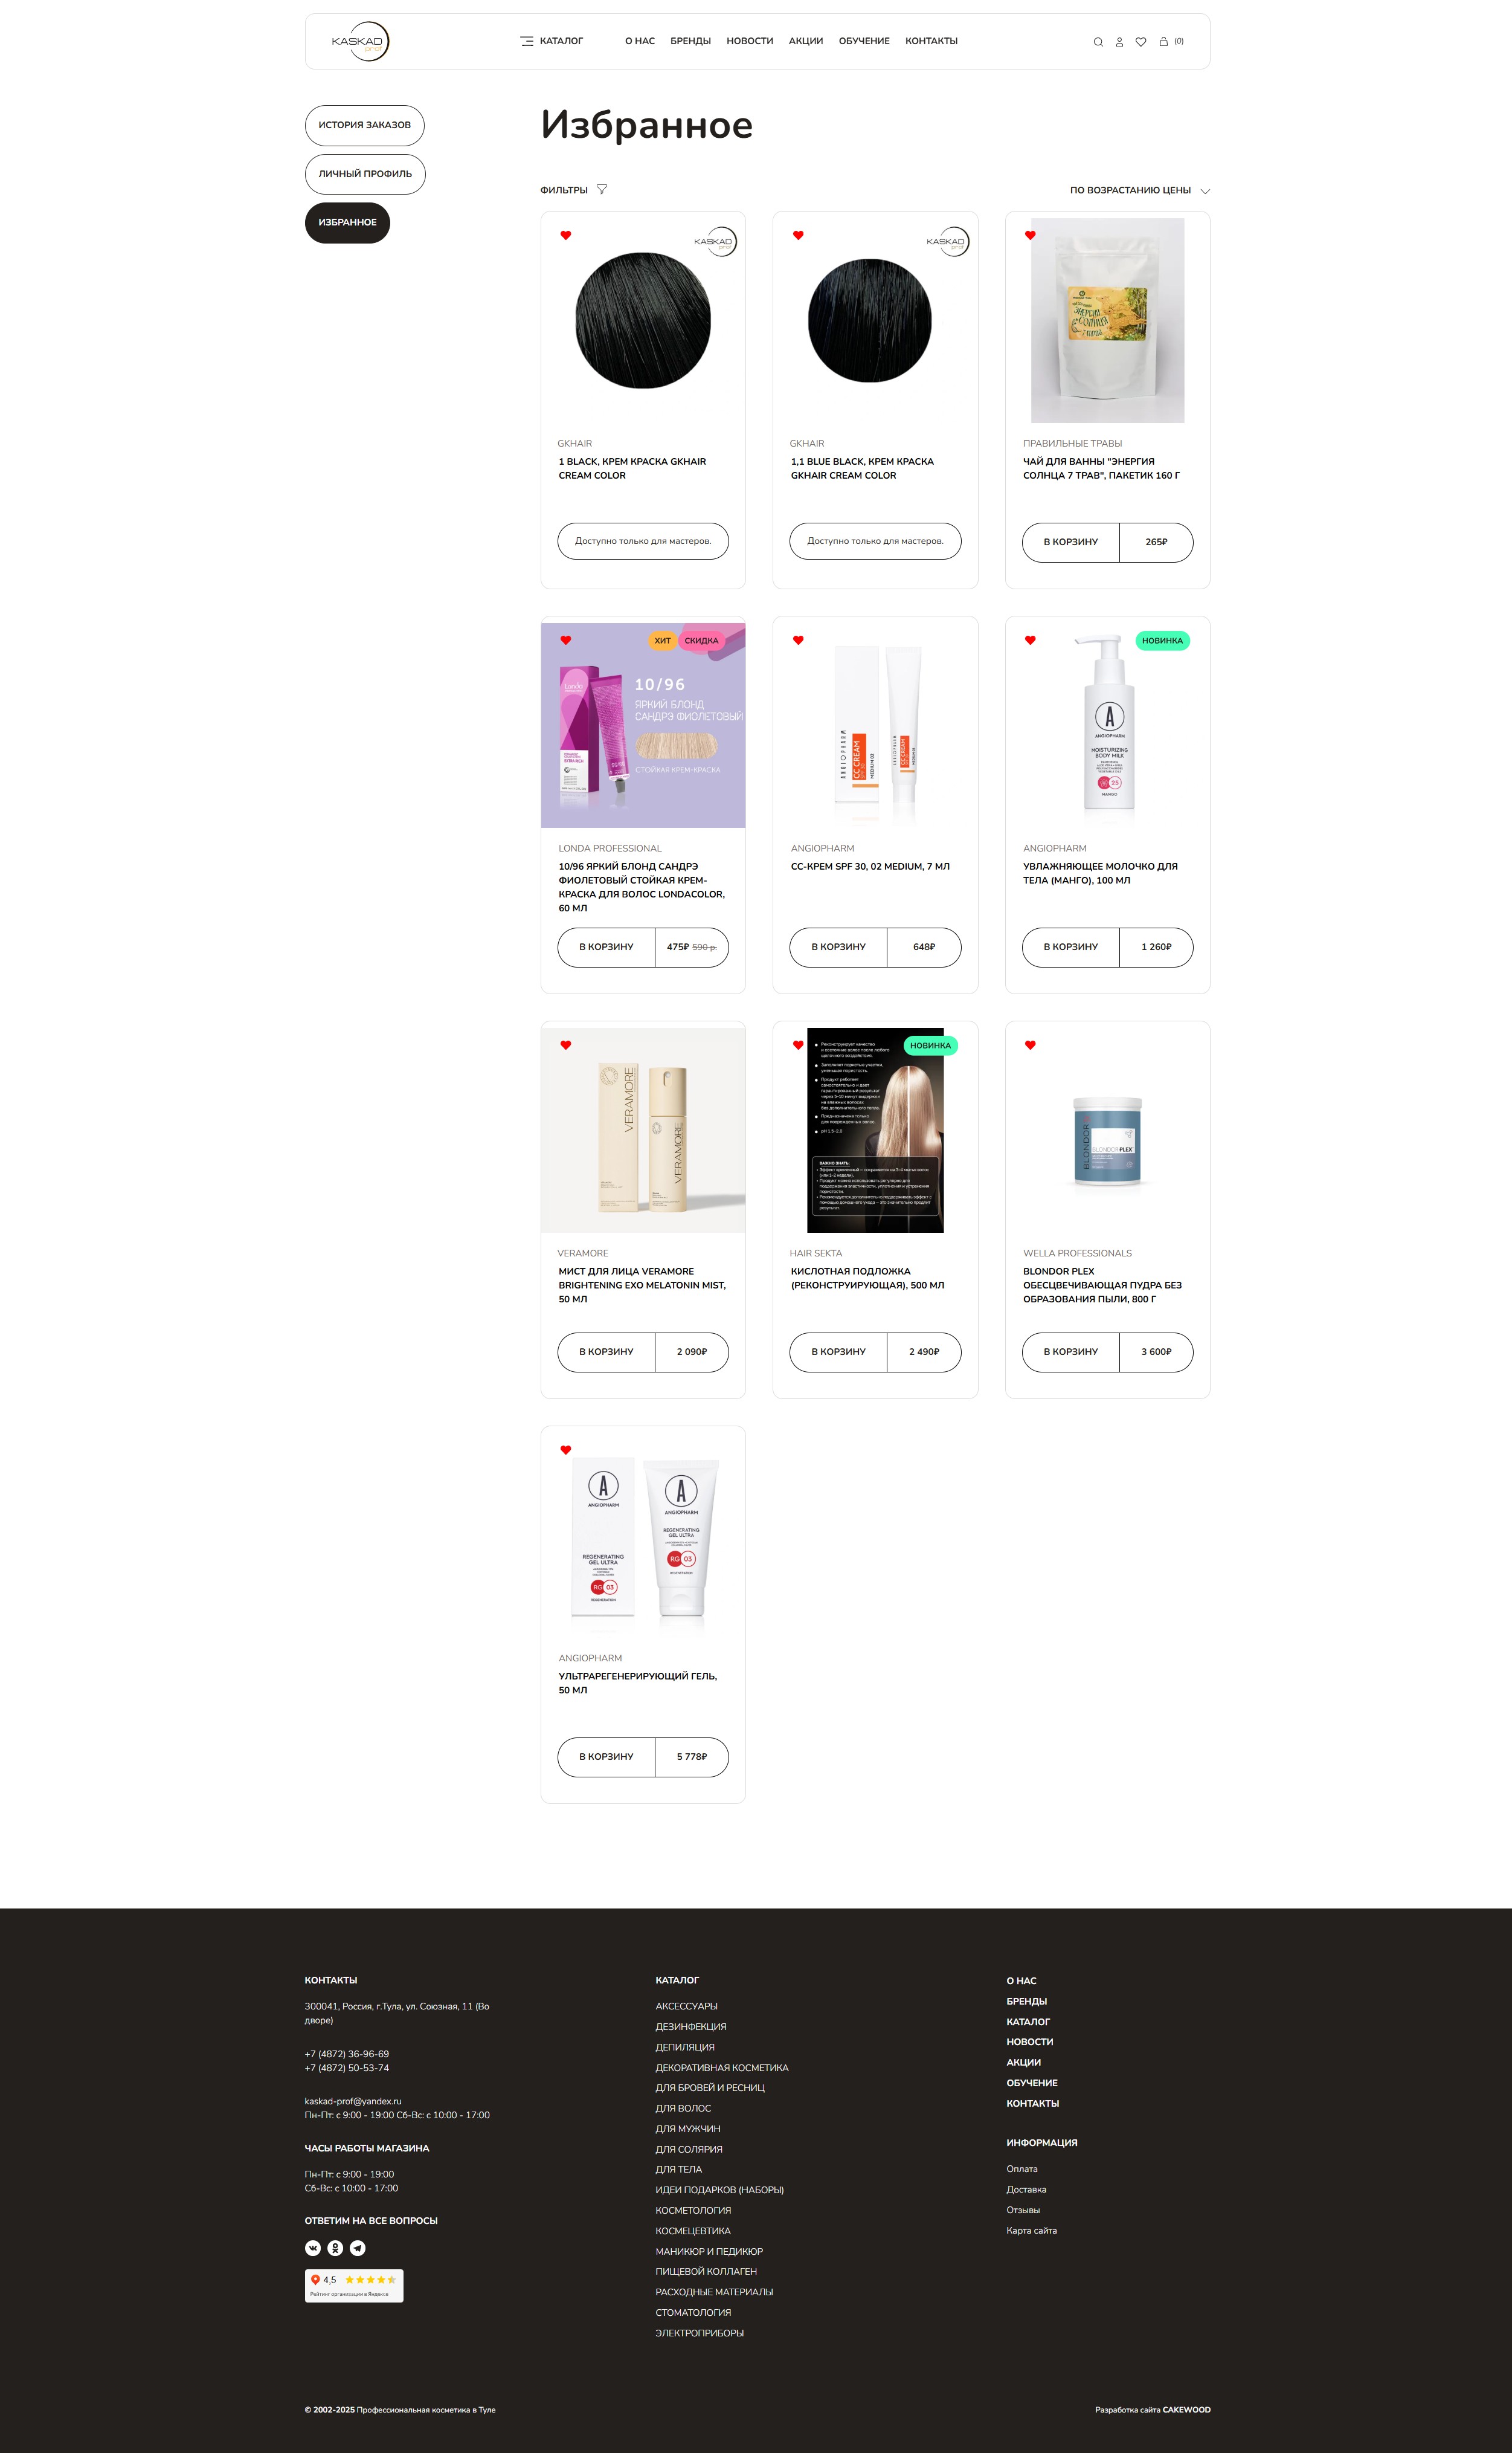
Task: Open Odnoklassniki social icon in footer
Action: pyautogui.click(x=335, y=2248)
